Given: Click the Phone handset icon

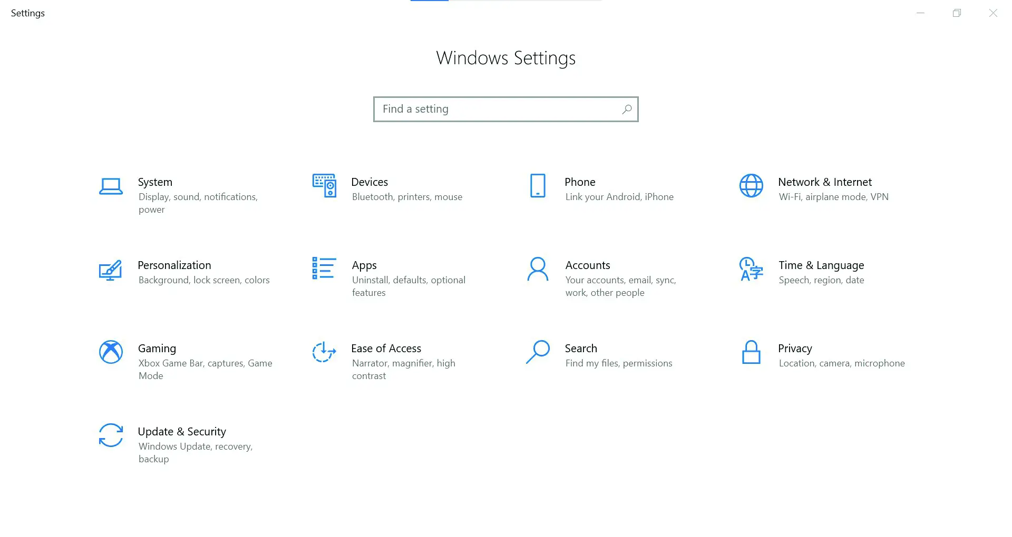Looking at the screenshot, I should pyautogui.click(x=538, y=185).
